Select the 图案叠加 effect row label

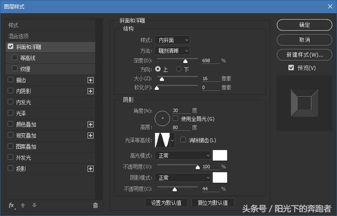[26, 147]
